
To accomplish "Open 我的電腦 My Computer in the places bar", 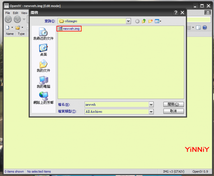I will (x=43, y=82).
